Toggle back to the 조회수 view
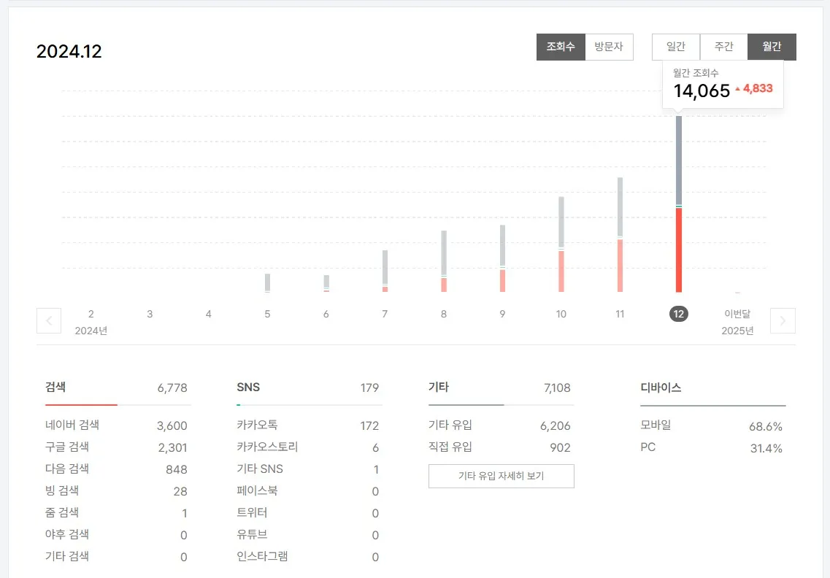 (561, 46)
